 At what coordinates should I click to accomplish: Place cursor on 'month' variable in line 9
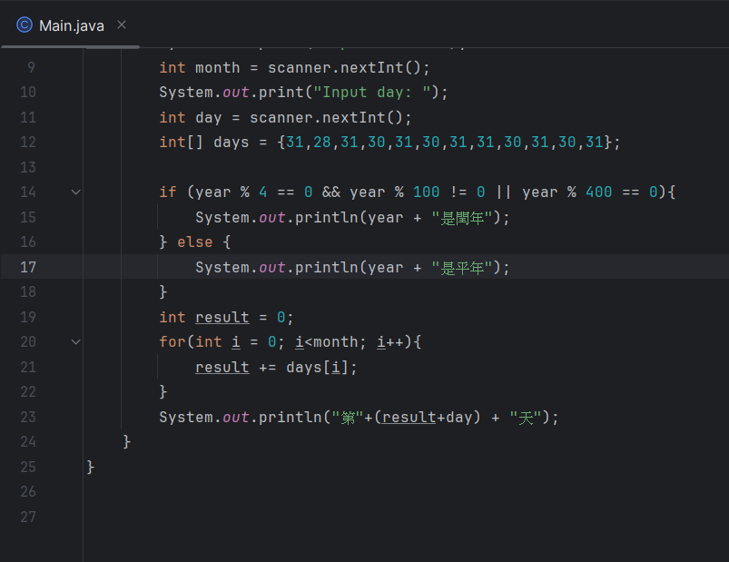click(x=218, y=68)
